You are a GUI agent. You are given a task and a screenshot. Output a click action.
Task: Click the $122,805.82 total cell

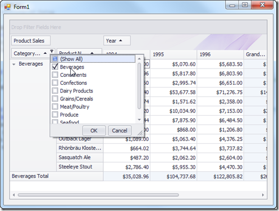coord(220,176)
